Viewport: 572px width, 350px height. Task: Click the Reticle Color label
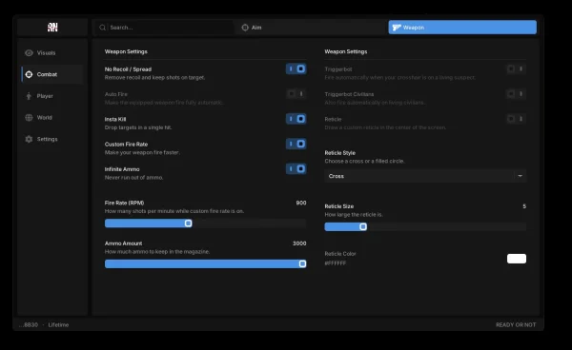click(x=340, y=254)
